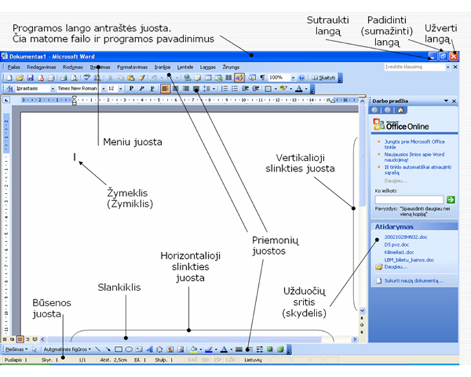The image size is (471, 377).
Task: Open the 100% zoom dropdown
Action: 293,78
